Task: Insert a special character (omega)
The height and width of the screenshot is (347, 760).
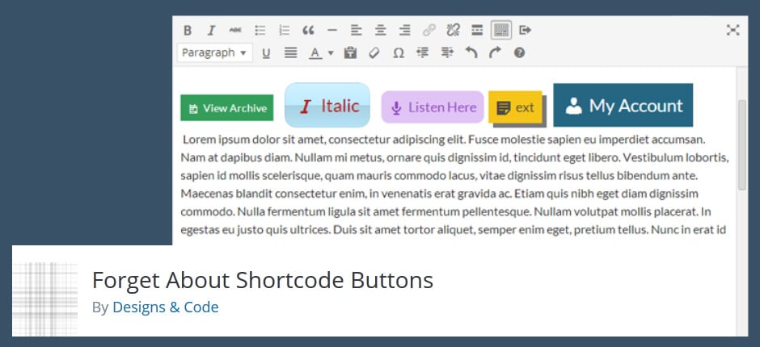Action: tap(399, 52)
